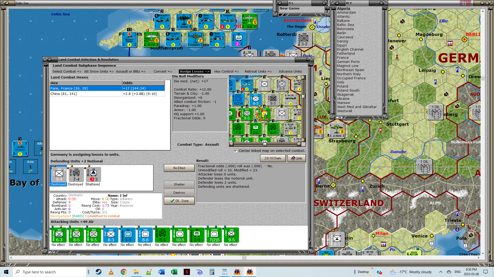494x277 pixels.
Task: Open the 2D-10 Charts
Action: (273, 158)
